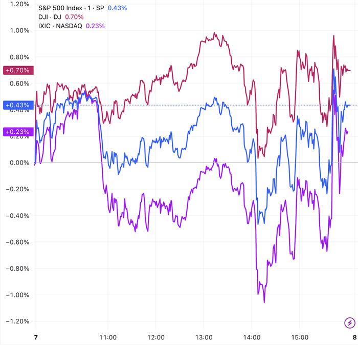
Task: Click the purple lightning bolt icon
Action: point(349,322)
